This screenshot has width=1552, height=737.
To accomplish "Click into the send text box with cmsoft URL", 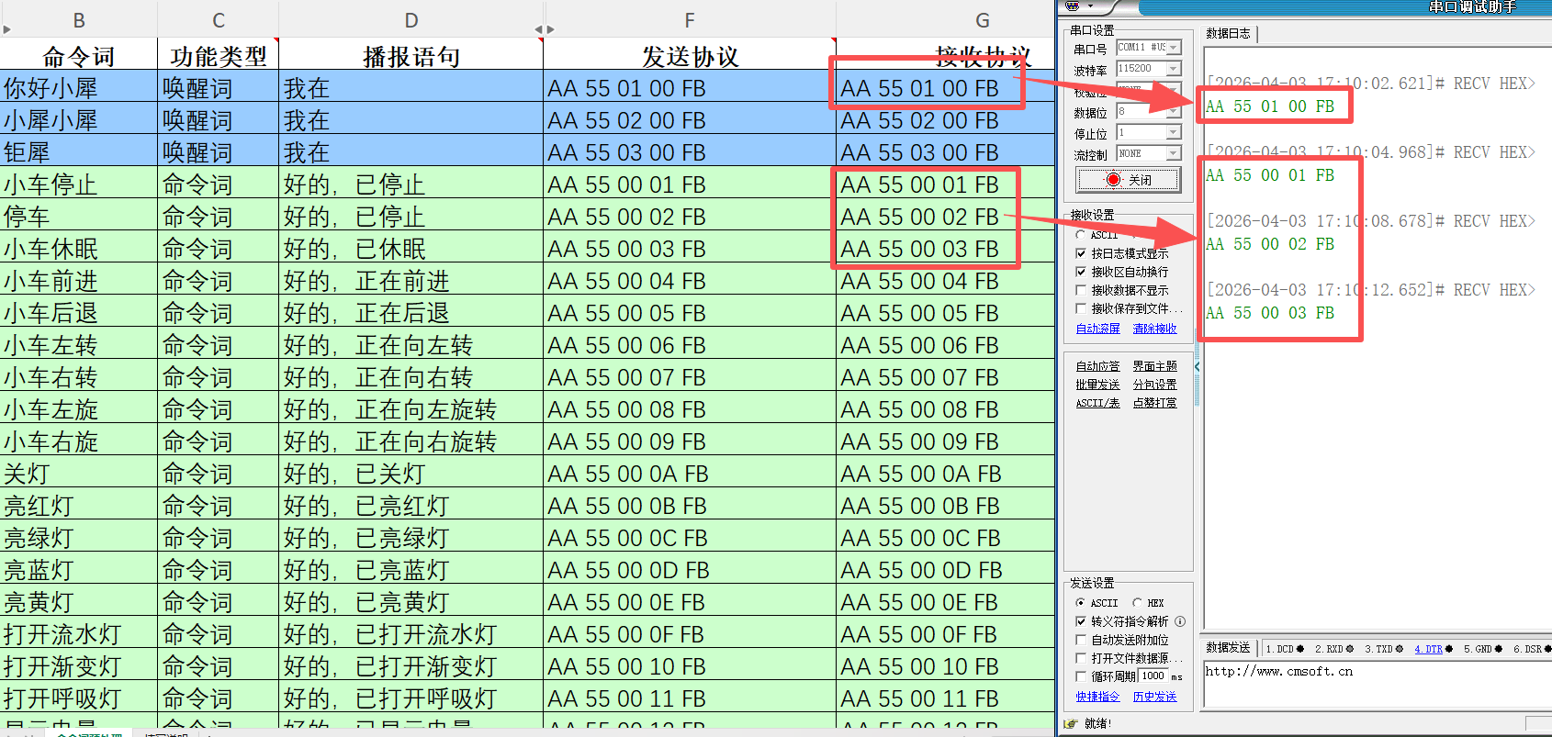I will (1378, 684).
